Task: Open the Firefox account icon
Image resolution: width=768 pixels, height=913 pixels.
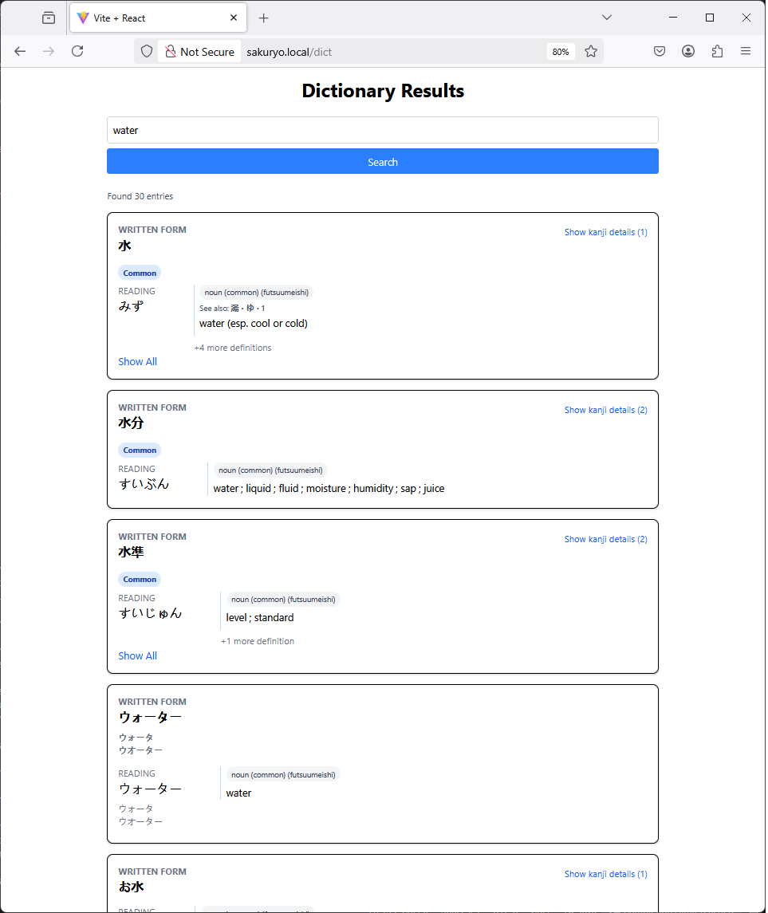Action: (688, 51)
